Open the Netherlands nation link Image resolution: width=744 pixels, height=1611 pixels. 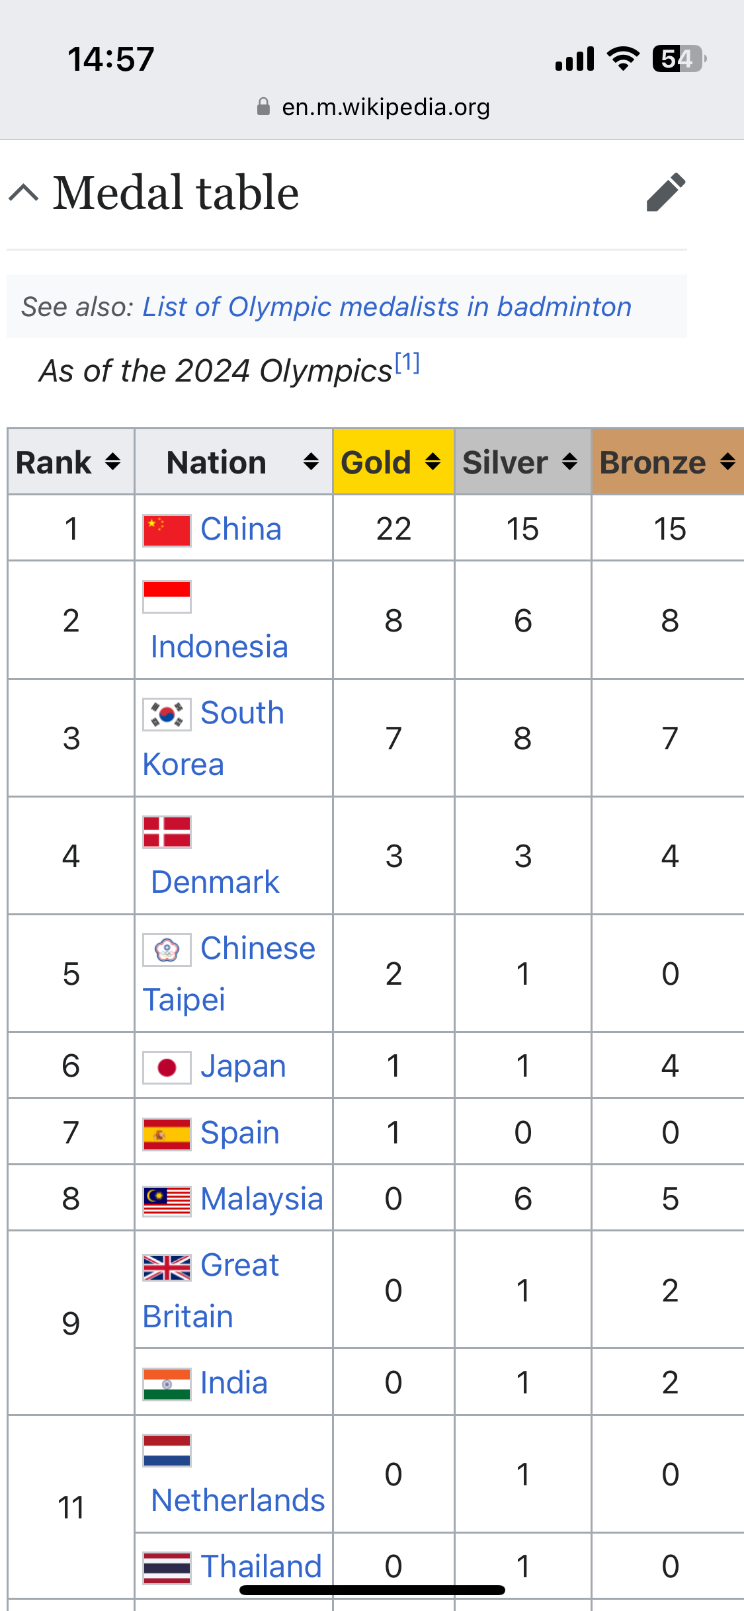(x=237, y=1501)
